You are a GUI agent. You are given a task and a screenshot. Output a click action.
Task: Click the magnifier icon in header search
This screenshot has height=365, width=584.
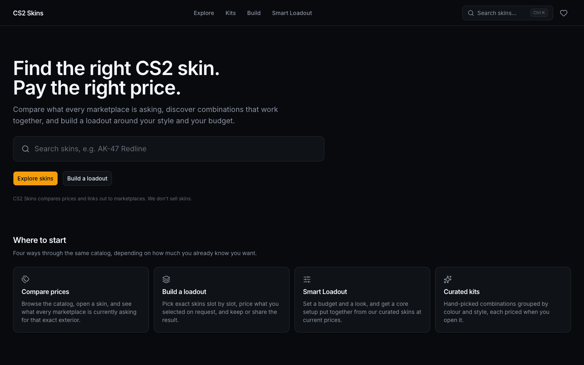[x=471, y=13]
